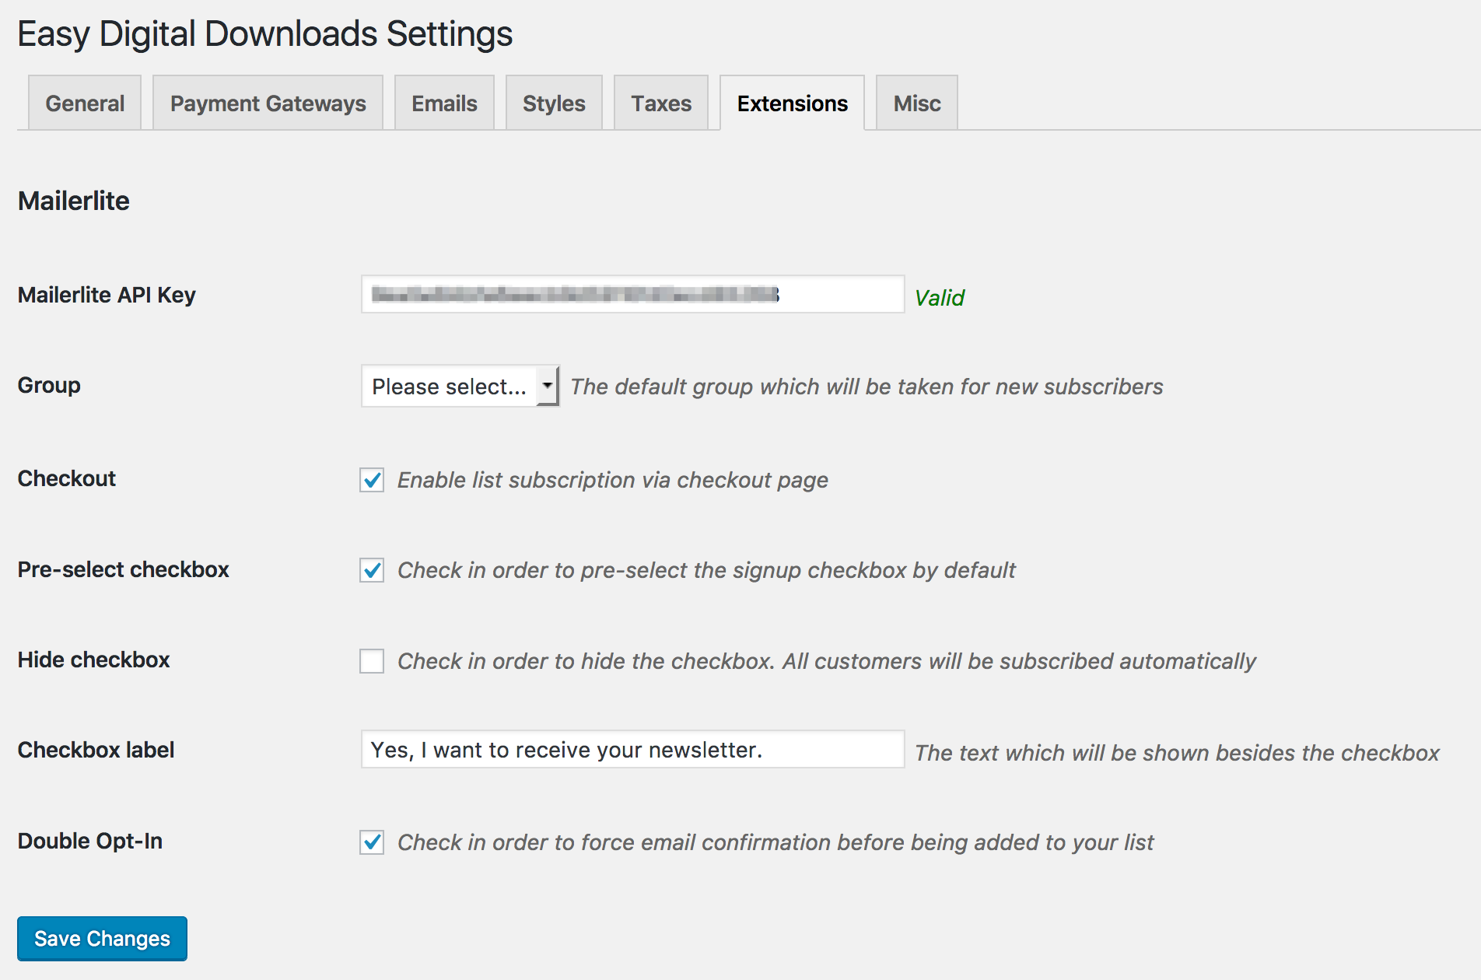Click the 'Double Opt-In' label
Viewport: 1481px width, 980px height.
[90, 841]
